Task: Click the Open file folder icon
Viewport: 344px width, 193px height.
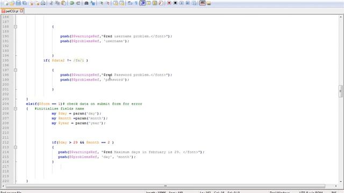Action: (12, 3)
